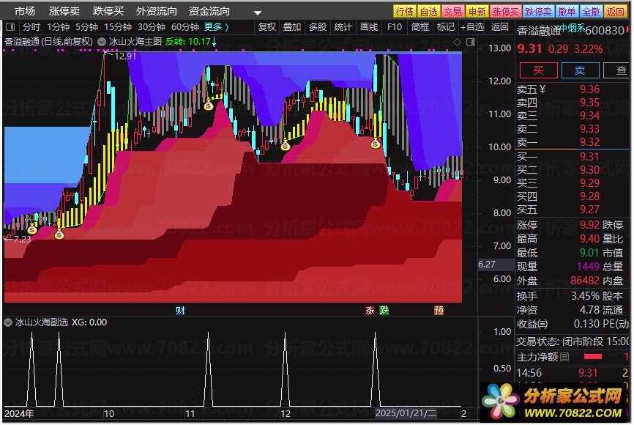
Task: Click the 撤单 button
Action: pos(567,11)
